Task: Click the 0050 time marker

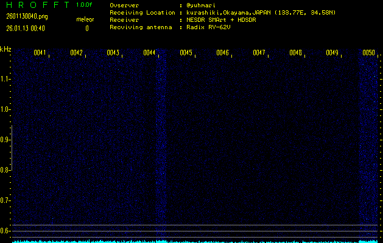Action: tap(368, 53)
